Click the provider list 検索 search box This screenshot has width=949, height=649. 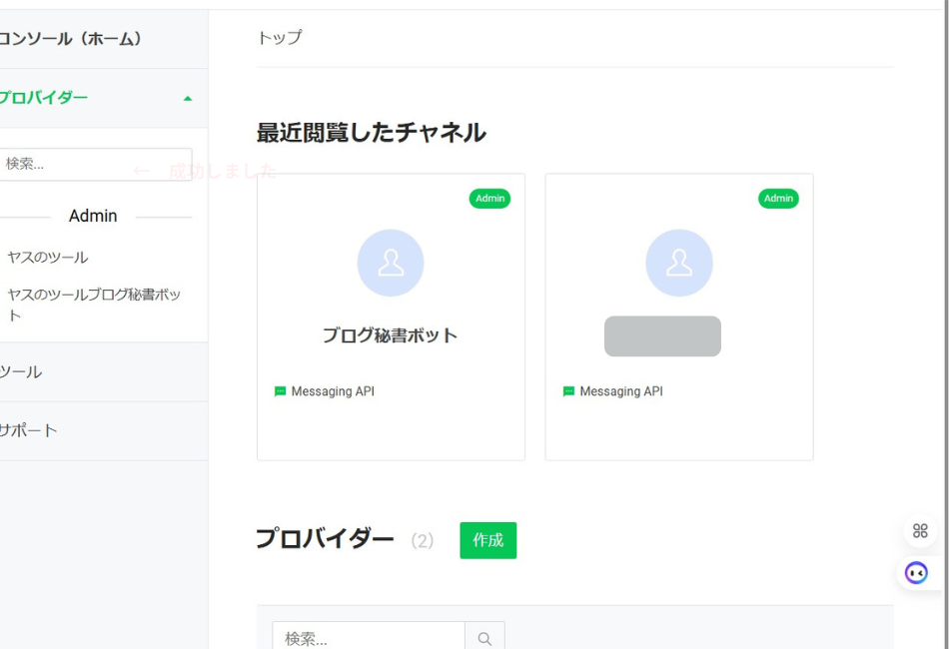coord(360,636)
